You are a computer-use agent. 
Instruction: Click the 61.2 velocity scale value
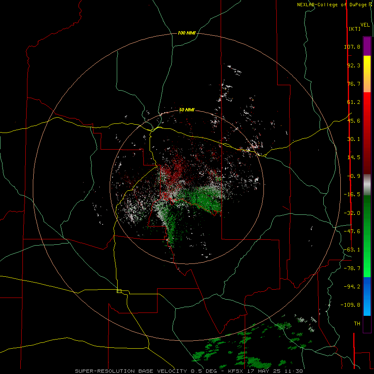click(354, 102)
